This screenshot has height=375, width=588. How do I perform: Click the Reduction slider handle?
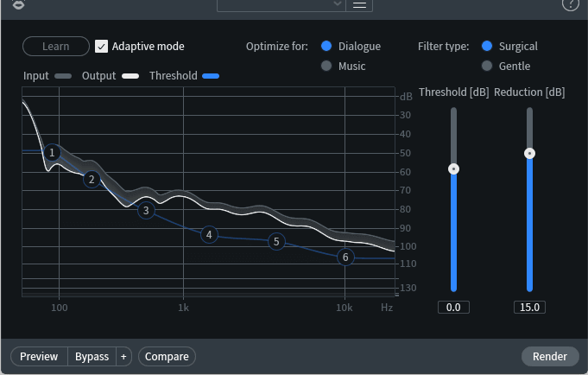coord(529,154)
